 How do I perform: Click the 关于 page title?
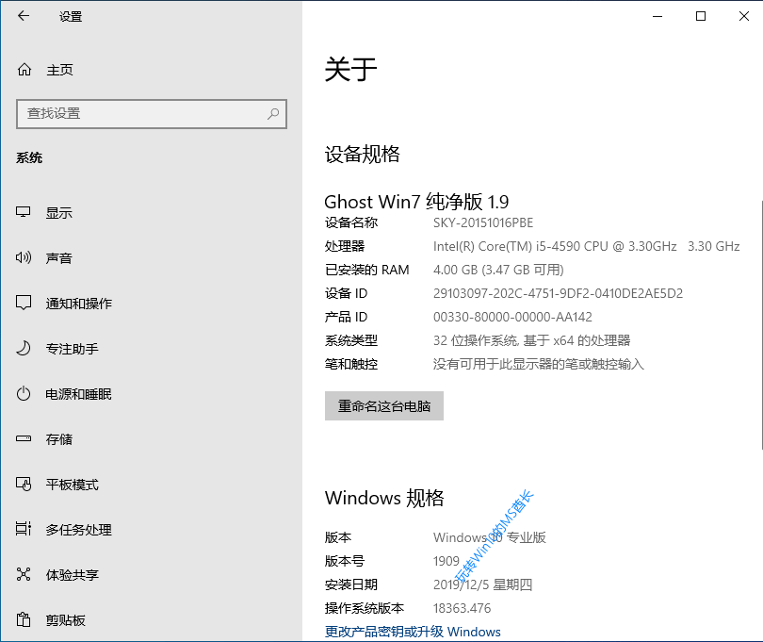350,69
